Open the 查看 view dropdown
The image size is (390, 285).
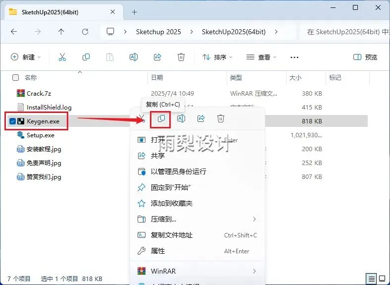[x=261, y=57]
